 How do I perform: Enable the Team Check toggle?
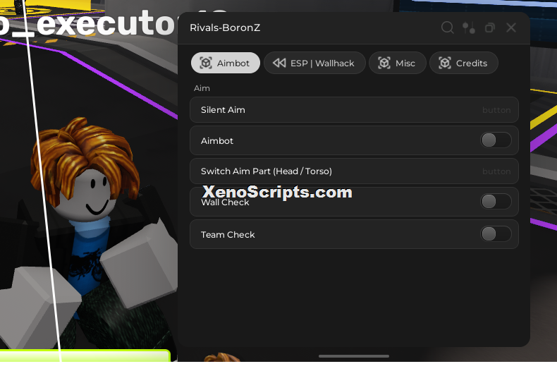point(496,233)
